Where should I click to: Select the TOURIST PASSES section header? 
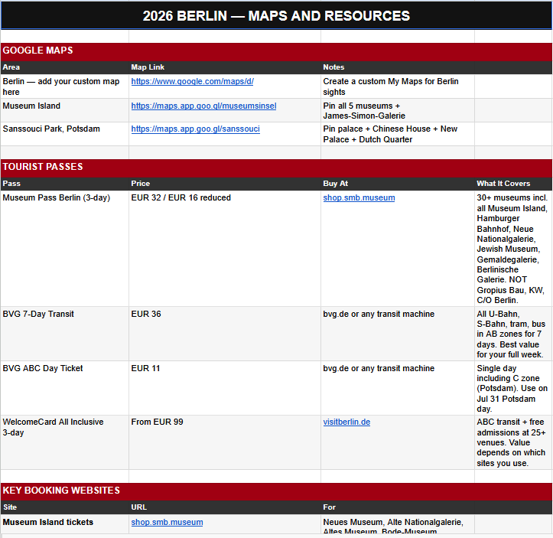click(x=277, y=167)
